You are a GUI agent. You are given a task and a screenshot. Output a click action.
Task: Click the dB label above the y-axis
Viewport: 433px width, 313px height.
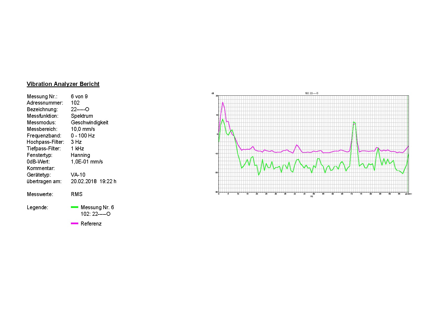pos(213,93)
